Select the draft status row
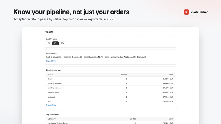The image size is (221, 124). tap(110, 101)
